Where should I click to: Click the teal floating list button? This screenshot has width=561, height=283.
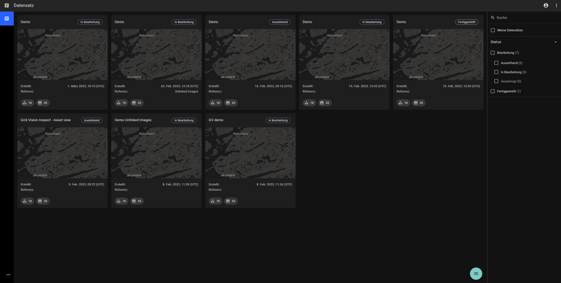click(476, 274)
